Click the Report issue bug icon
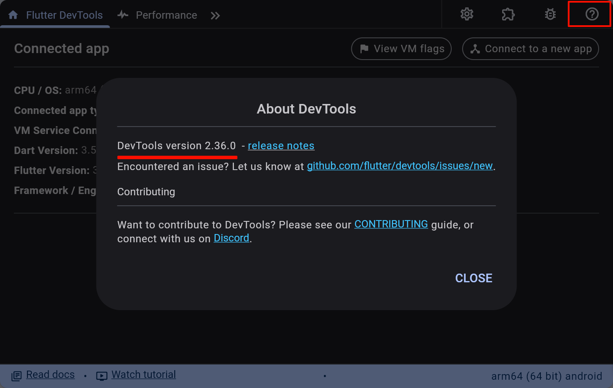The height and width of the screenshot is (388, 613). click(550, 14)
